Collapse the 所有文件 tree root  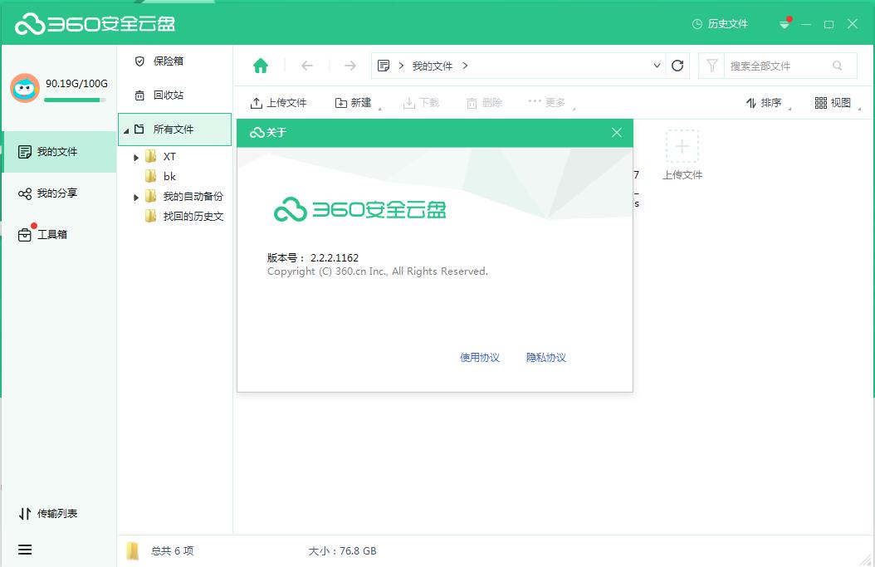coord(126,130)
